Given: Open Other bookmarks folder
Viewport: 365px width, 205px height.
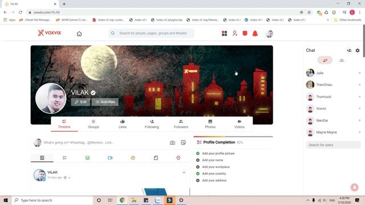Looking at the screenshot, I should (348, 20).
